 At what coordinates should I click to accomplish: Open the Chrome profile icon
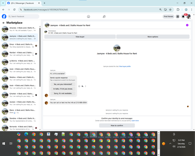[x=186, y=10]
